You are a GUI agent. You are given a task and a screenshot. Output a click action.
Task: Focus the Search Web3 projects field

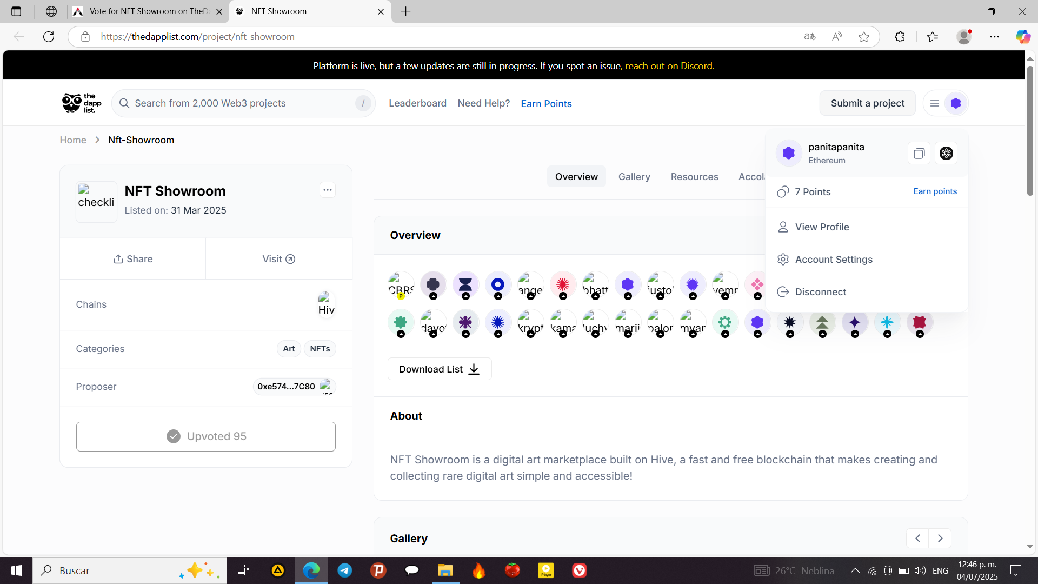(243, 103)
